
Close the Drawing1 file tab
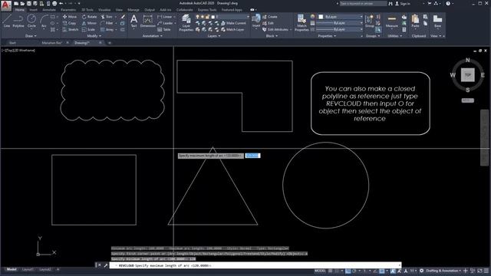tap(101, 43)
